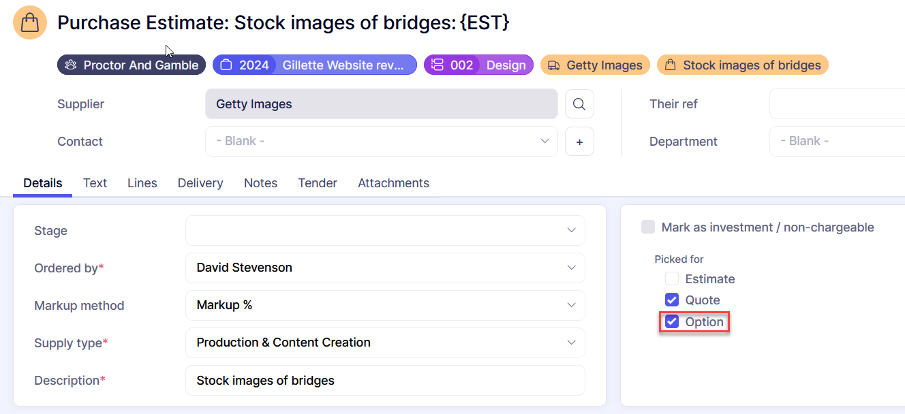Click the supplier search magnifier icon
This screenshot has width=905, height=414.
(579, 104)
